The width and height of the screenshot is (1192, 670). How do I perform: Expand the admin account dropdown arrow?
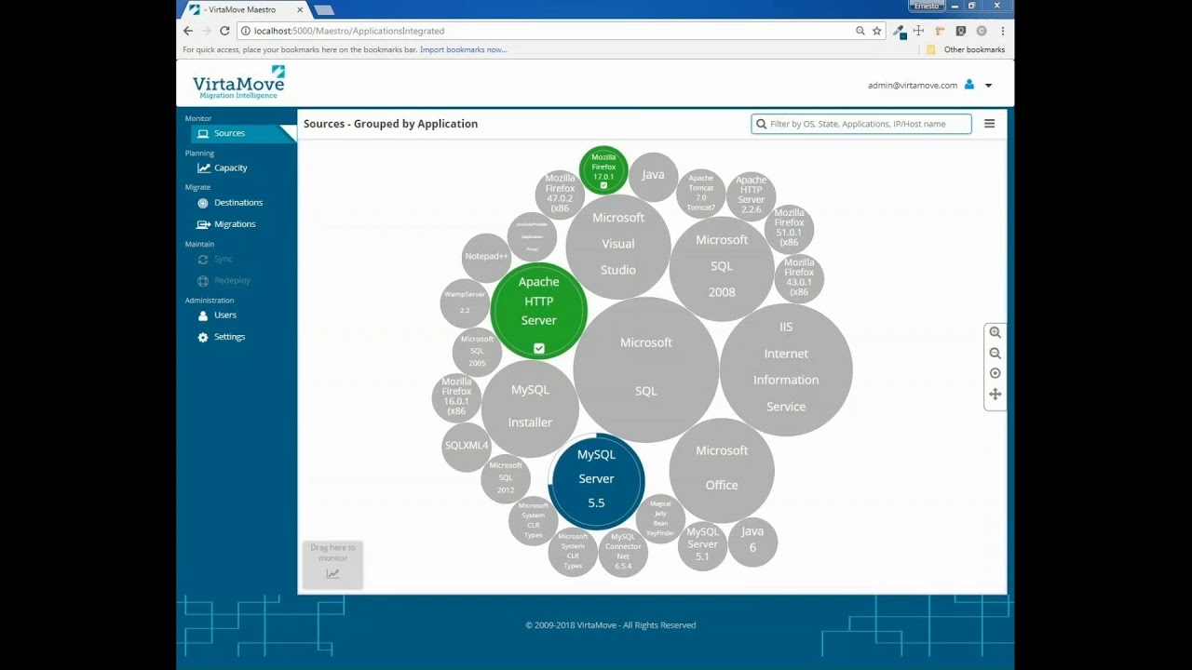coord(988,86)
